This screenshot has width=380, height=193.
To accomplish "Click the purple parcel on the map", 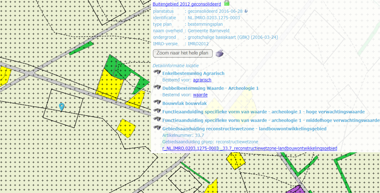I will [x=295, y=189].
